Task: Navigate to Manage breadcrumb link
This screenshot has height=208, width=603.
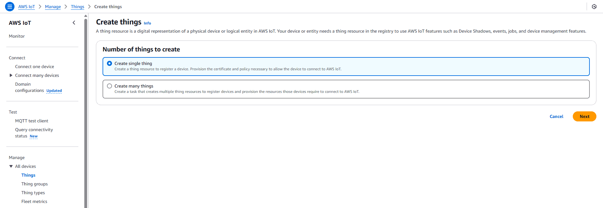Action: point(53,7)
